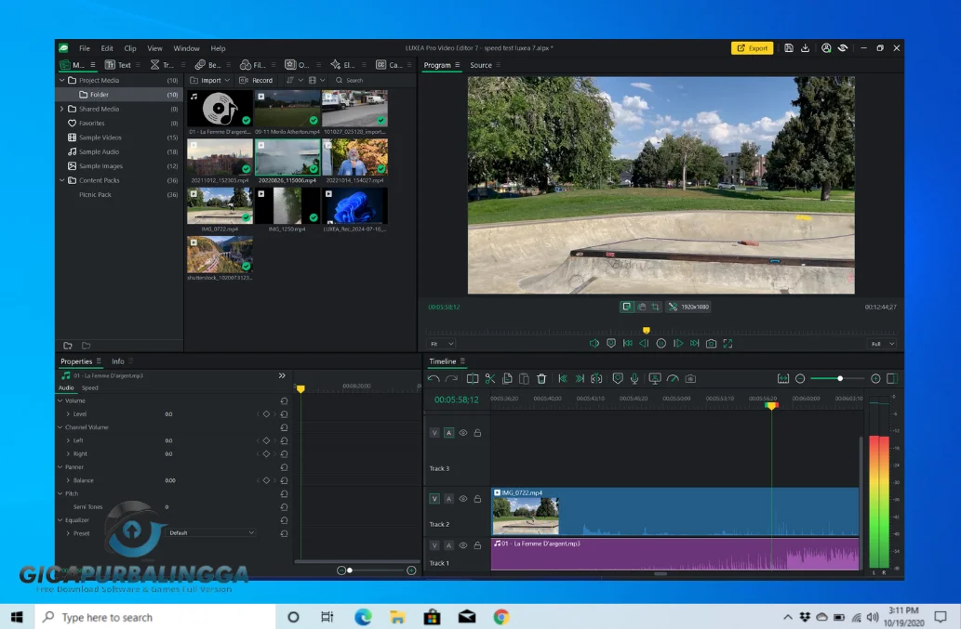Open the Default equalizer preset dropdown
This screenshot has width=961, height=629.
210,532
